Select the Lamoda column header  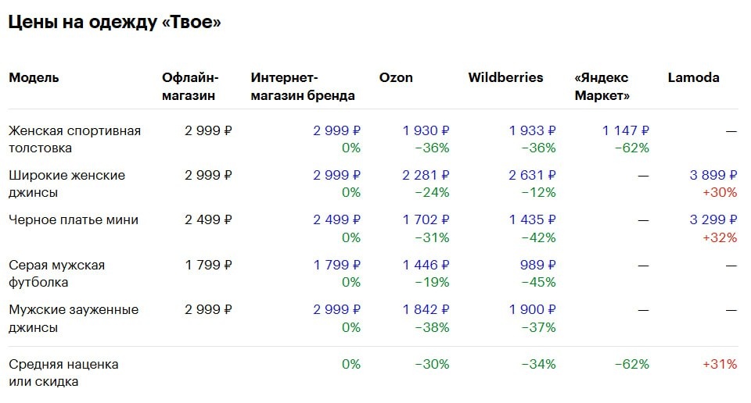(693, 78)
